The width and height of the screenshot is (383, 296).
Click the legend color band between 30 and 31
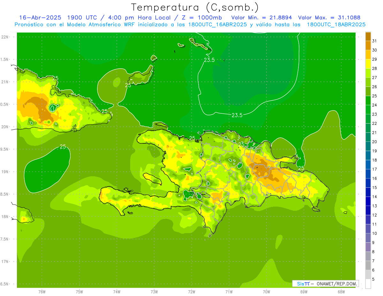coord(368,45)
